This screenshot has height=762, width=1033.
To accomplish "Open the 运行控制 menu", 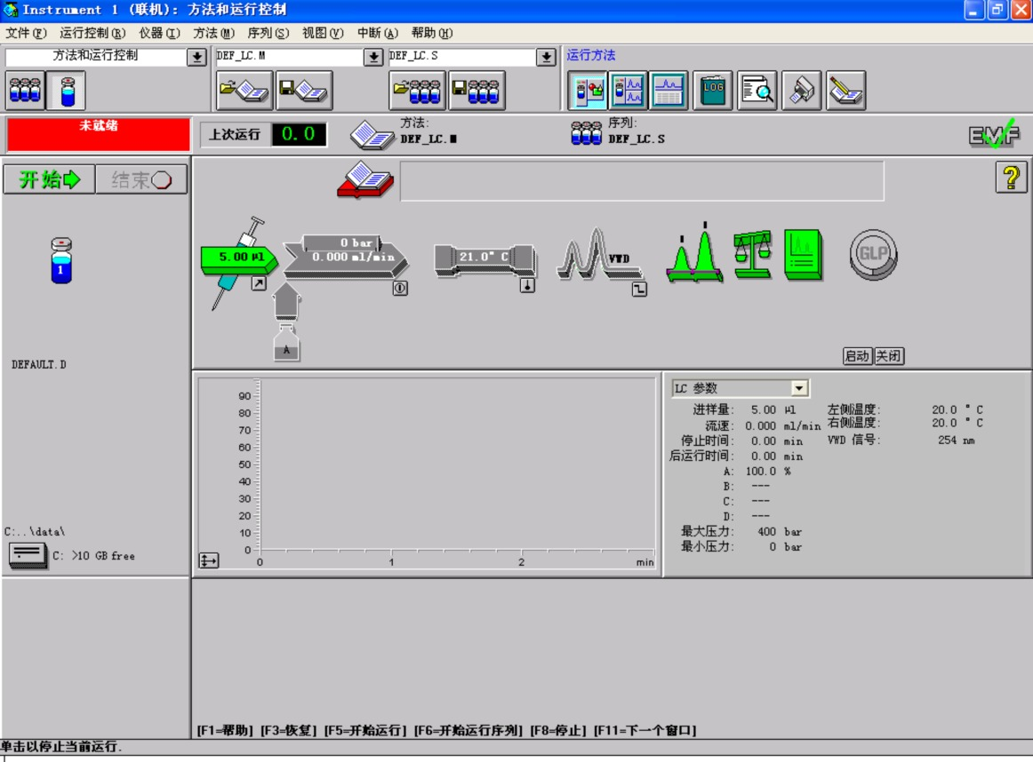I will click(92, 33).
